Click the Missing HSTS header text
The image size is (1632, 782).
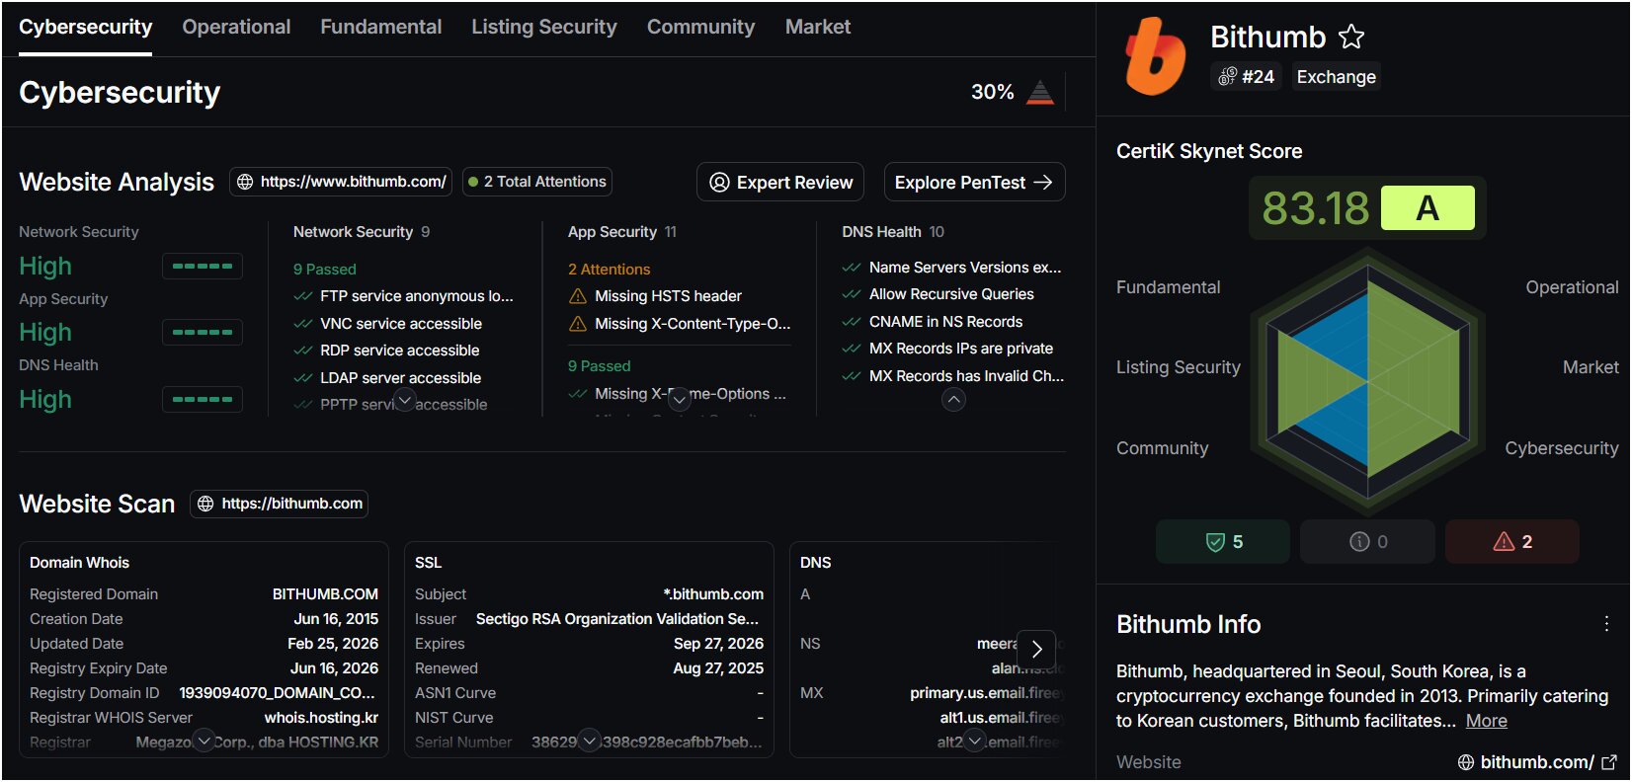668,296
